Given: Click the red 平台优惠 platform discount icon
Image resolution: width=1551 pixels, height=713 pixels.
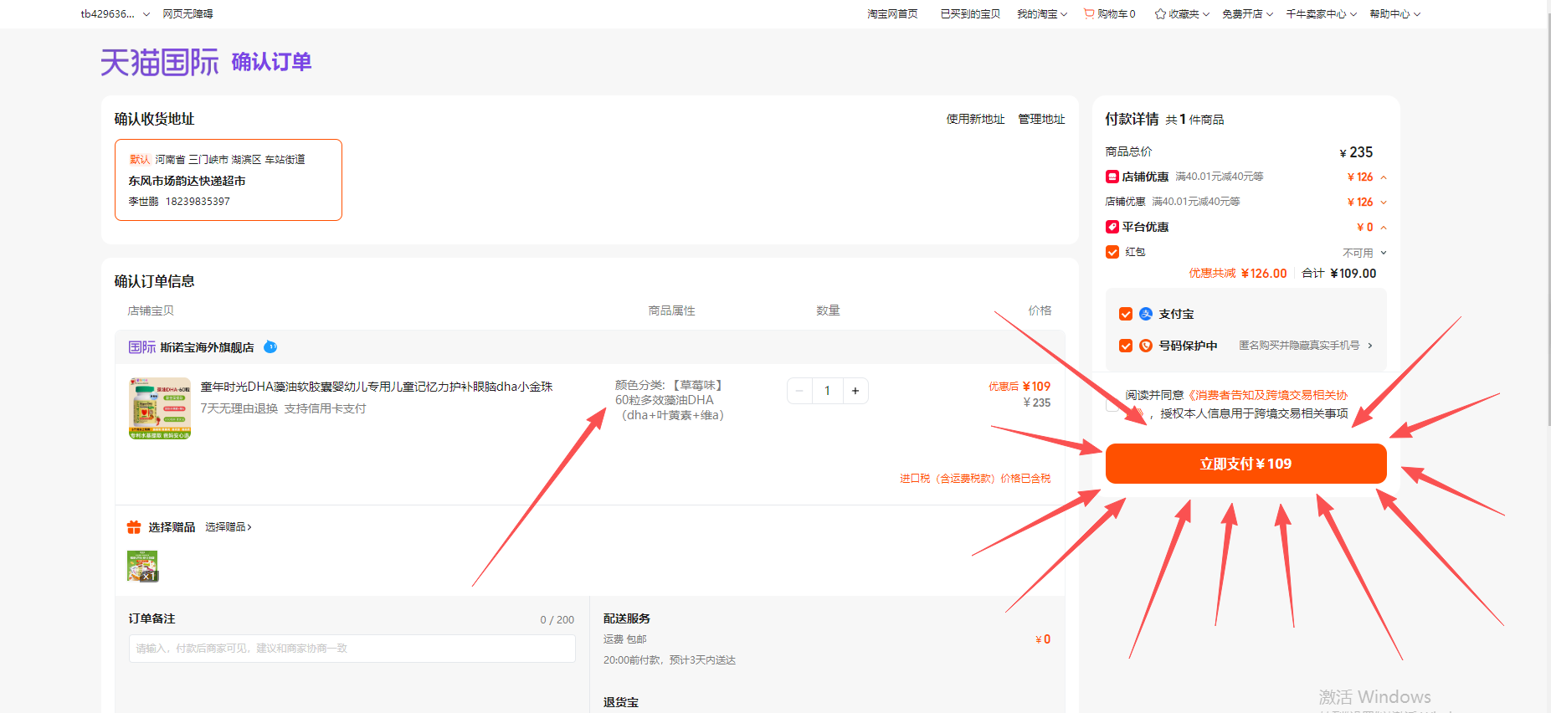Looking at the screenshot, I should [1112, 227].
